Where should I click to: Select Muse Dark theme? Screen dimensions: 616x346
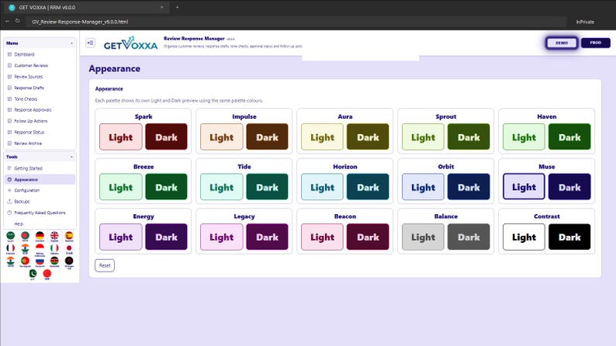569,186
